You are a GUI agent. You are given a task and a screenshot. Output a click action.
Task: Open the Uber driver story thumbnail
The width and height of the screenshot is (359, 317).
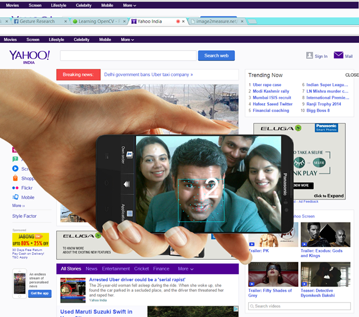pos(73,290)
